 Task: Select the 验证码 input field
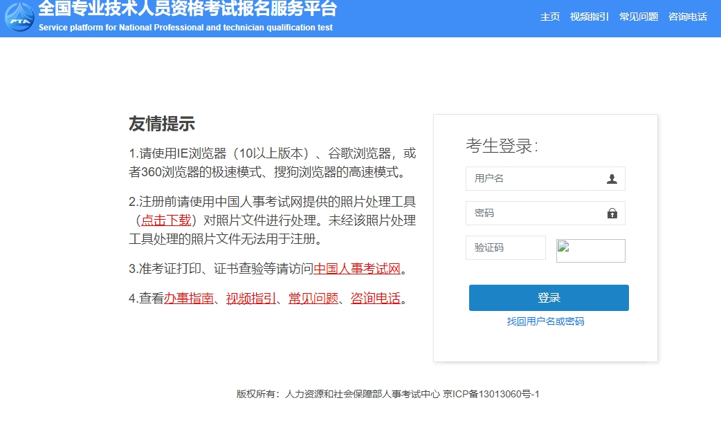505,247
